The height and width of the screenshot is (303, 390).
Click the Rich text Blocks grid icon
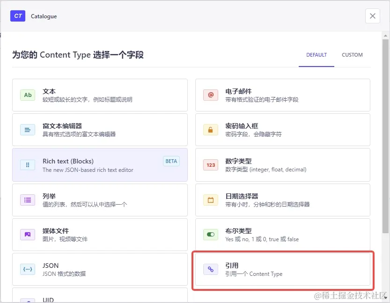28,165
